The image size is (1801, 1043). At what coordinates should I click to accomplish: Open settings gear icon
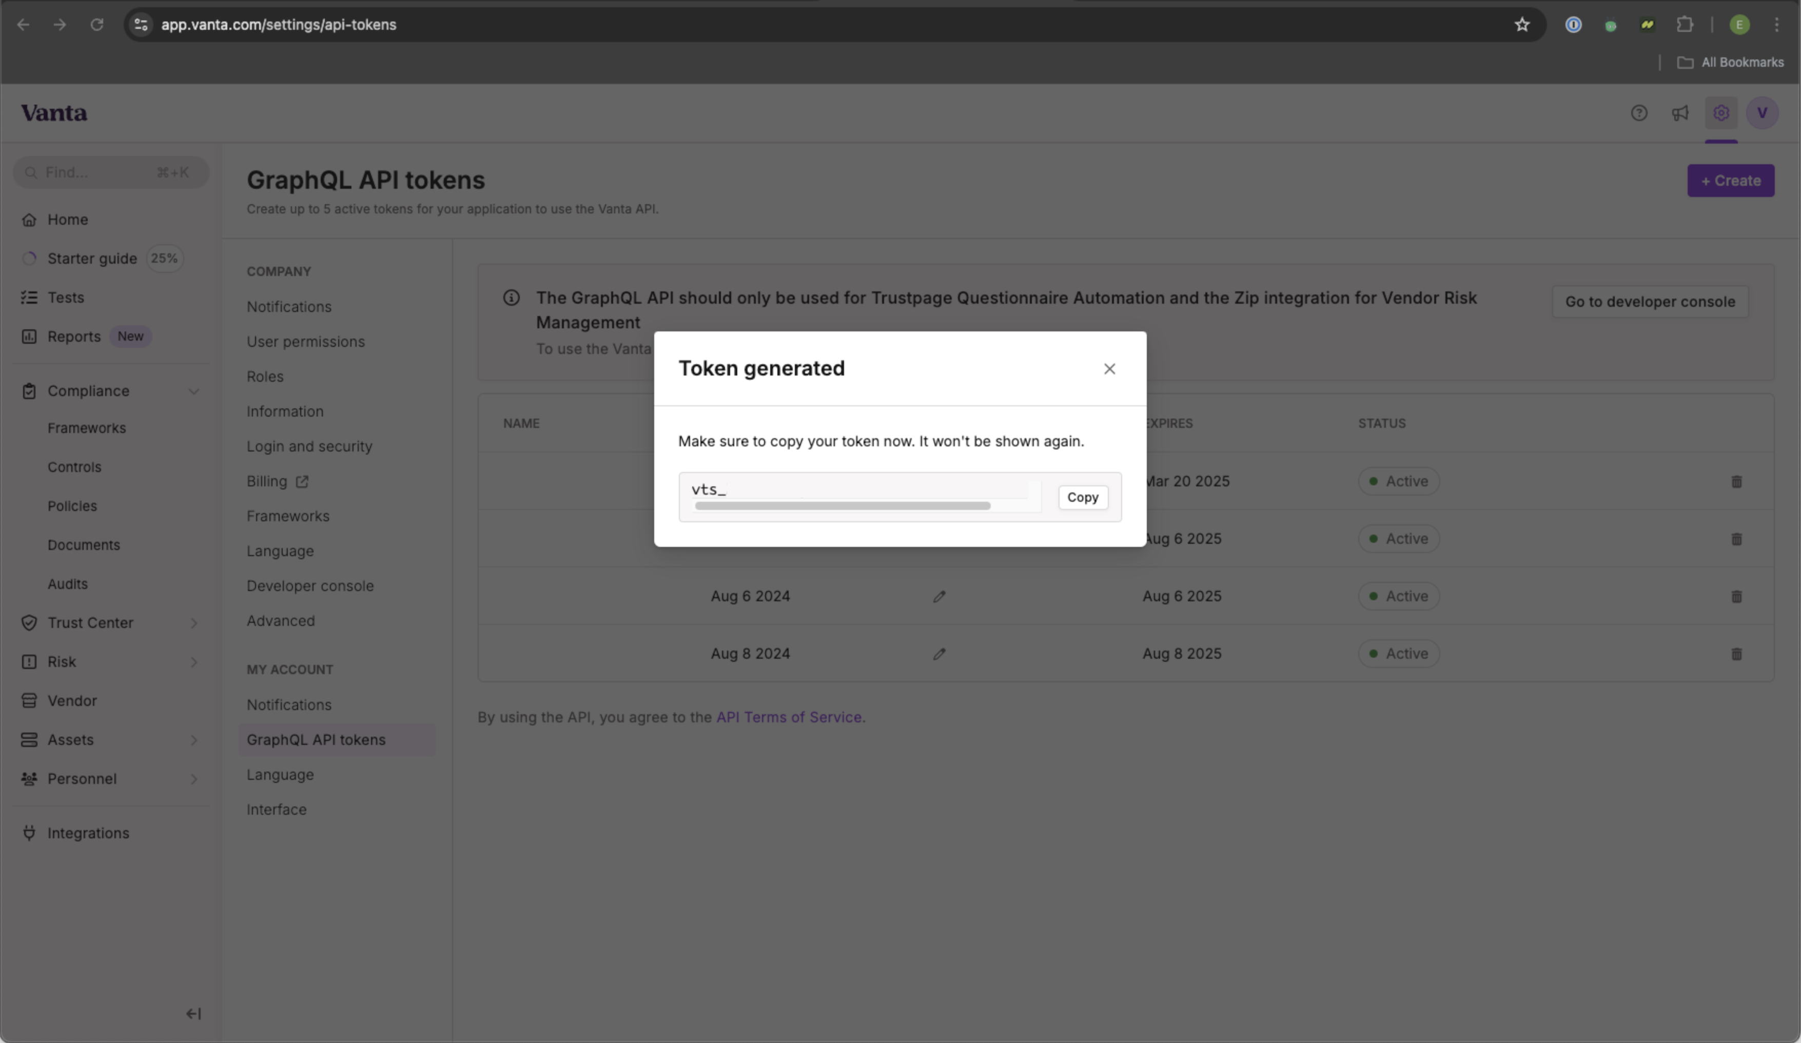[x=1721, y=113]
